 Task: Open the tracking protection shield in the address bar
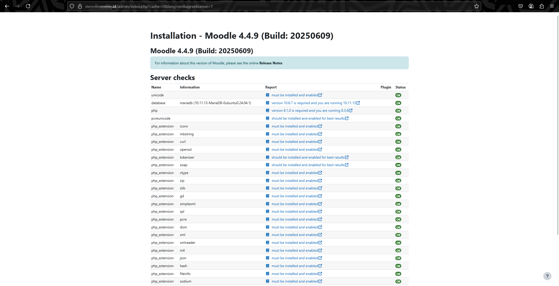pos(72,6)
